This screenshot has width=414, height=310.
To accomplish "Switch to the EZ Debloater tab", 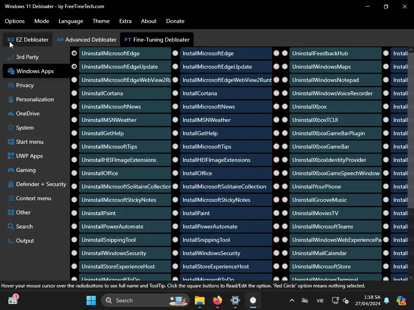I will pyautogui.click(x=28, y=40).
